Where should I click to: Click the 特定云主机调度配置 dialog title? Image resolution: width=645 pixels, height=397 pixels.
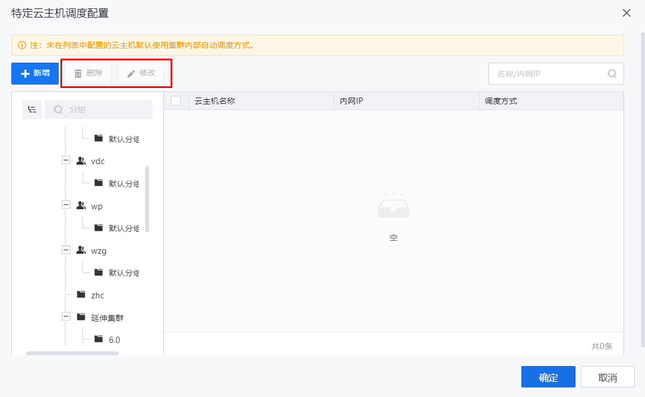click(x=60, y=14)
